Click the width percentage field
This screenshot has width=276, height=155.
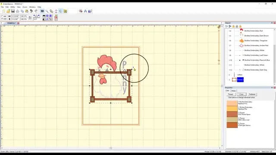tap(24, 16)
